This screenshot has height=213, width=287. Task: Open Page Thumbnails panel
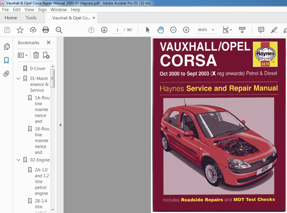pos(6,47)
